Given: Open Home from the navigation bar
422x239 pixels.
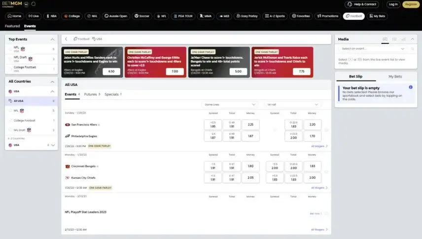Looking at the screenshot, I should [x=14, y=16].
